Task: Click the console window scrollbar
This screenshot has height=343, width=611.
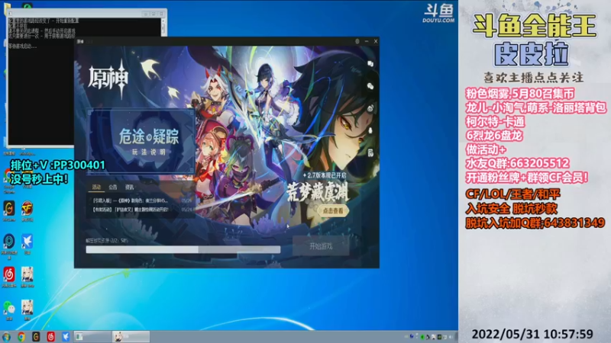Action: point(163,27)
